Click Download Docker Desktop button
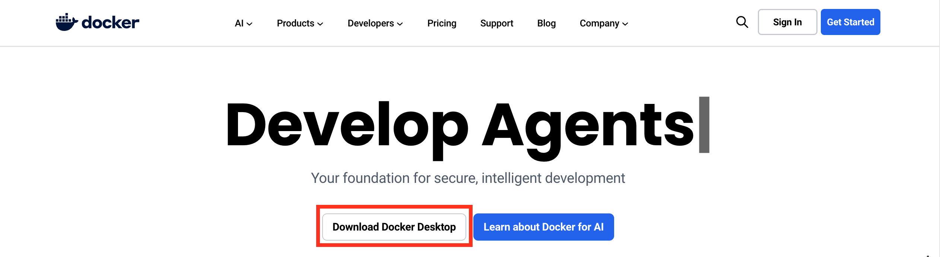The width and height of the screenshot is (940, 257). click(x=394, y=227)
